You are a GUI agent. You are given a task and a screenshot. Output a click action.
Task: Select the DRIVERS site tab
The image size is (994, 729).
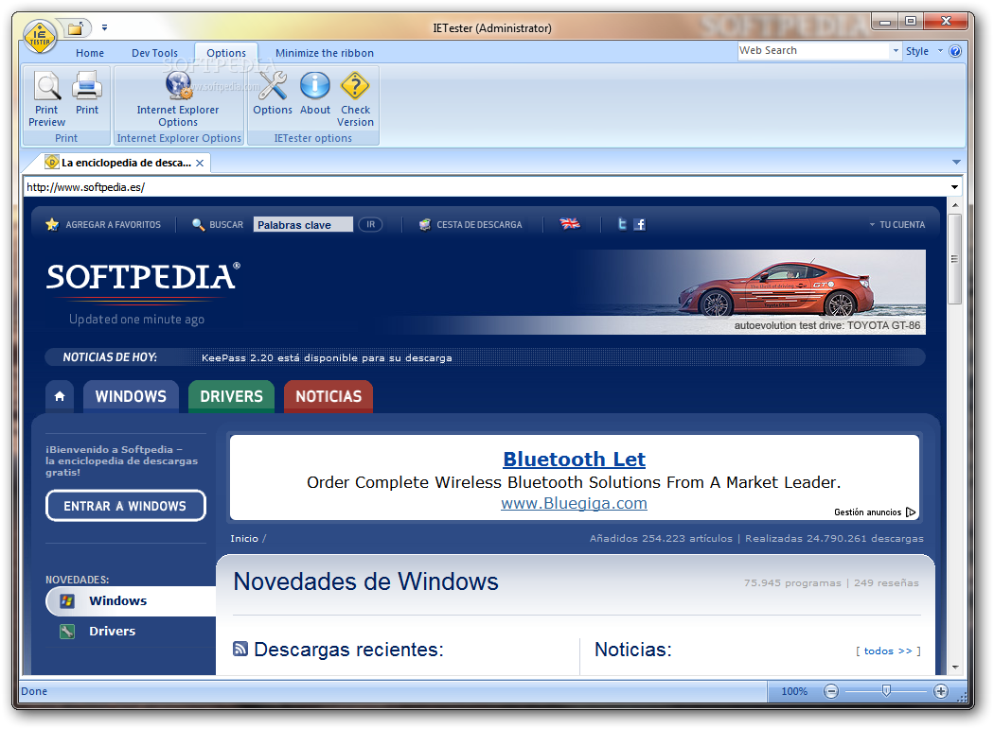point(231,396)
